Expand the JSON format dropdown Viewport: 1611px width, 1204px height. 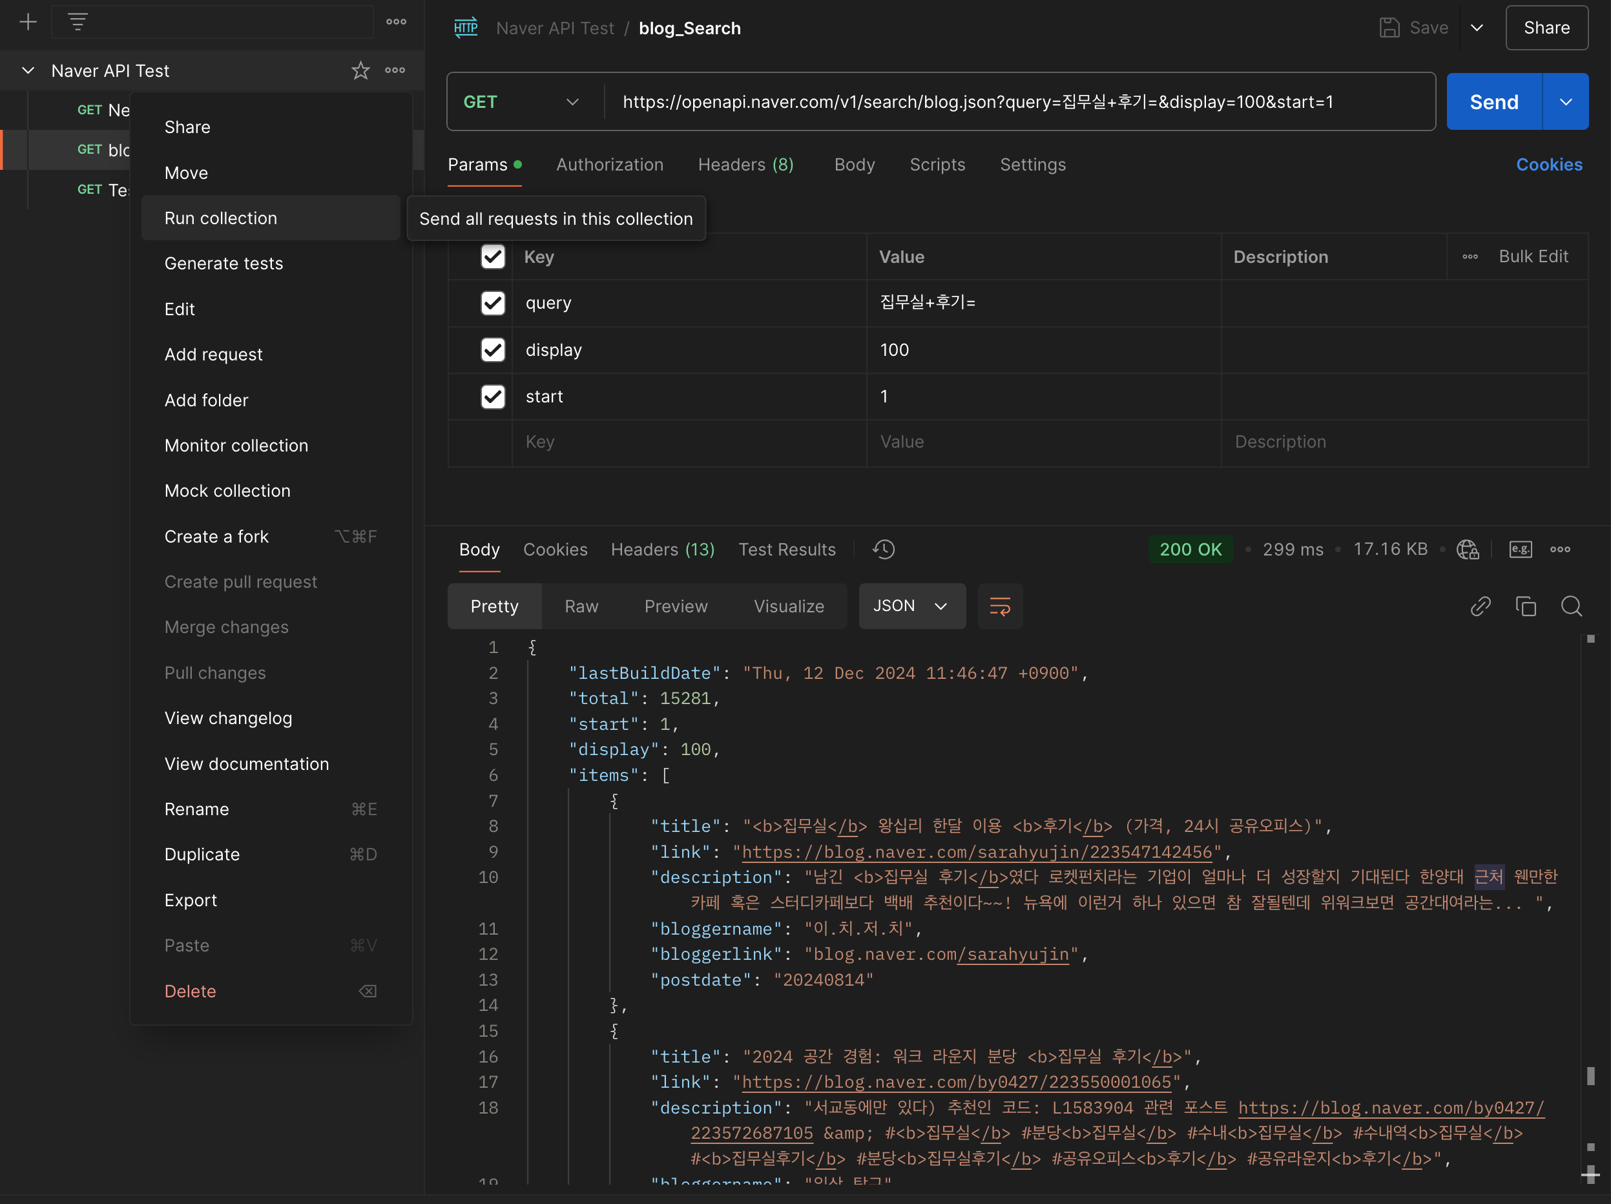pos(912,606)
